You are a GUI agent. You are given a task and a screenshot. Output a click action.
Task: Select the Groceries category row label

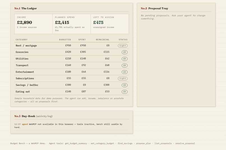click(x=22, y=52)
